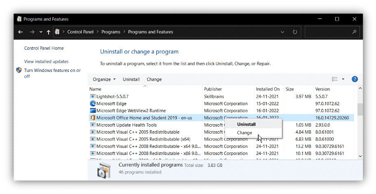Image resolution: width=376 pixels, height=194 pixels.
Task: Click the 15-01-2022 install date
Action: coord(267,104)
